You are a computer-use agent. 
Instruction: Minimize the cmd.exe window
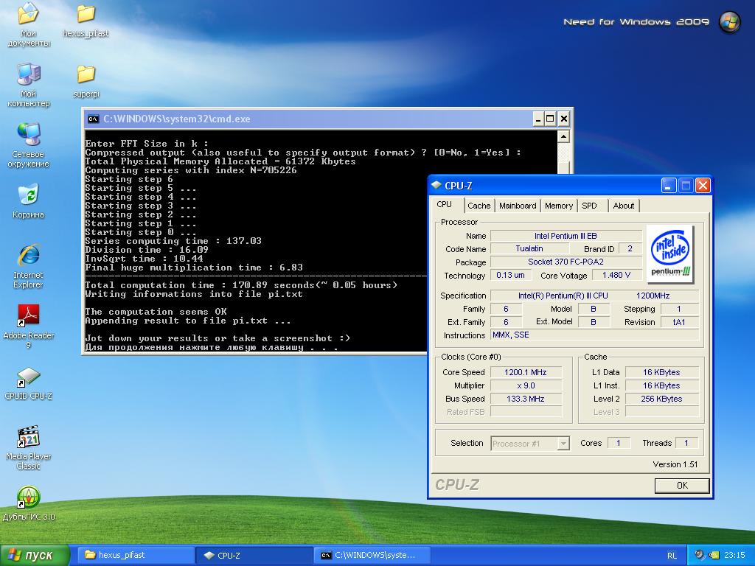point(538,119)
